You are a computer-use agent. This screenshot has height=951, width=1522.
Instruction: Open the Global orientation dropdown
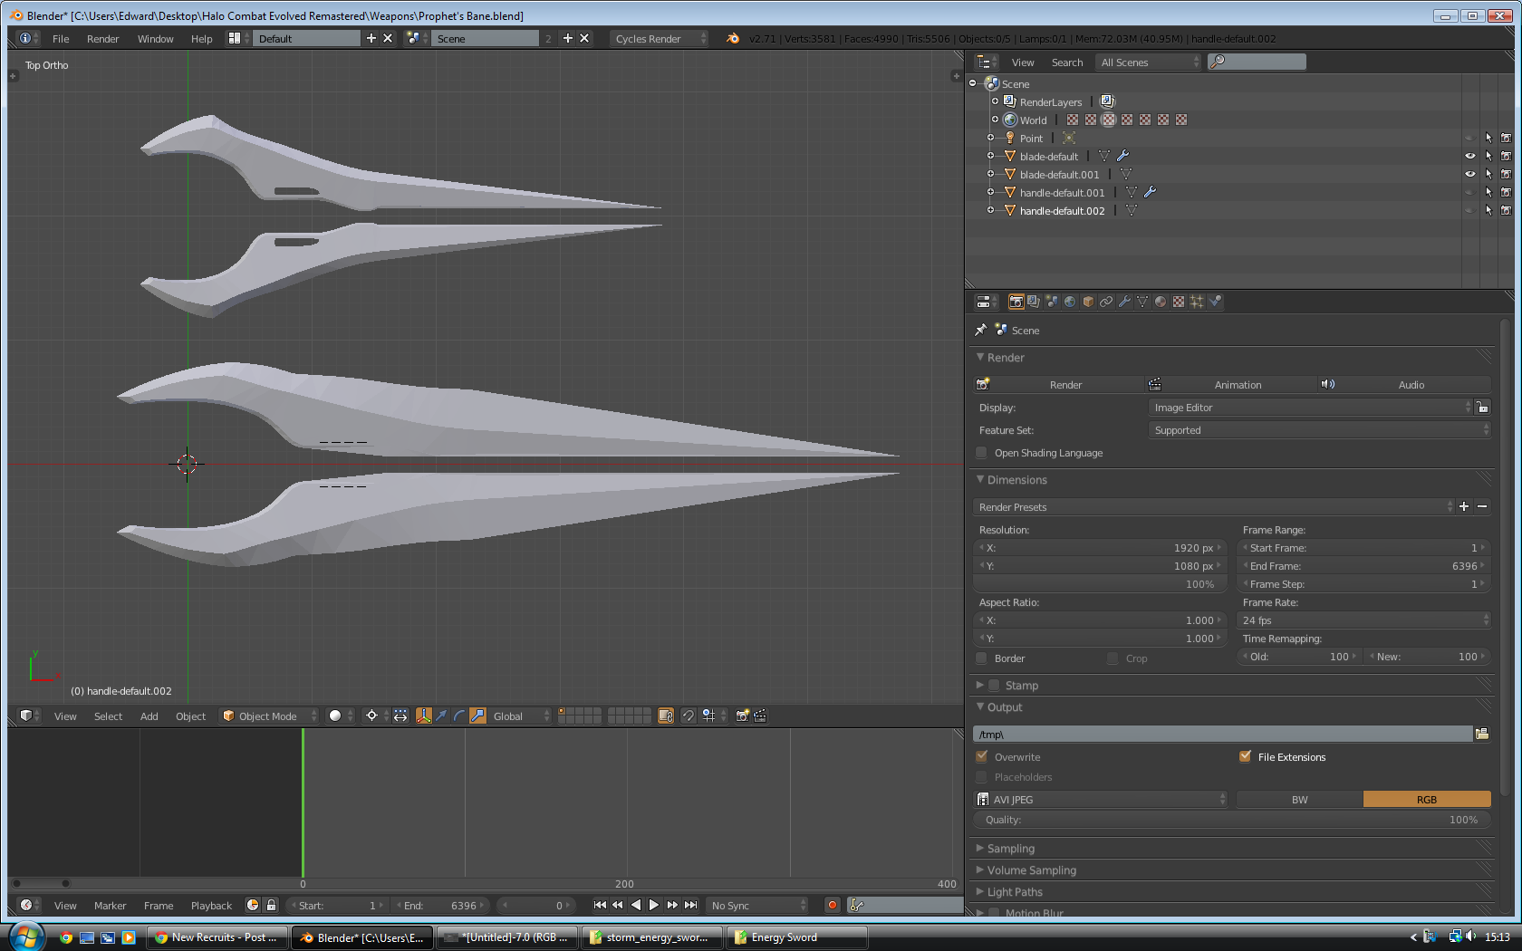coord(521,716)
